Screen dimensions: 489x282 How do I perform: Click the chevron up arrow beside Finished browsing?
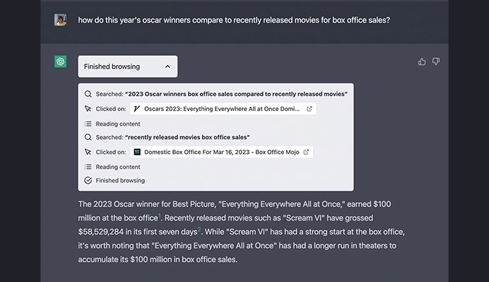pos(167,66)
